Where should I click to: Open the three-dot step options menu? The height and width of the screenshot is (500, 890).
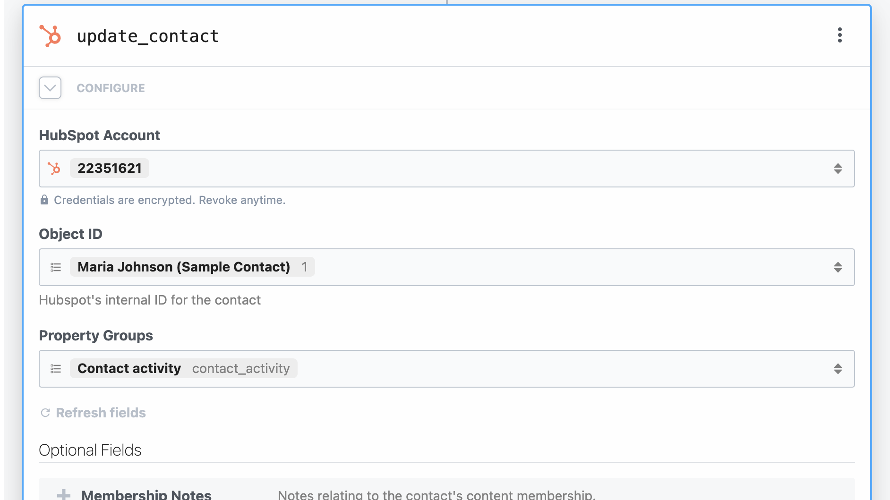pyautogui.click(x=839, y=35)
